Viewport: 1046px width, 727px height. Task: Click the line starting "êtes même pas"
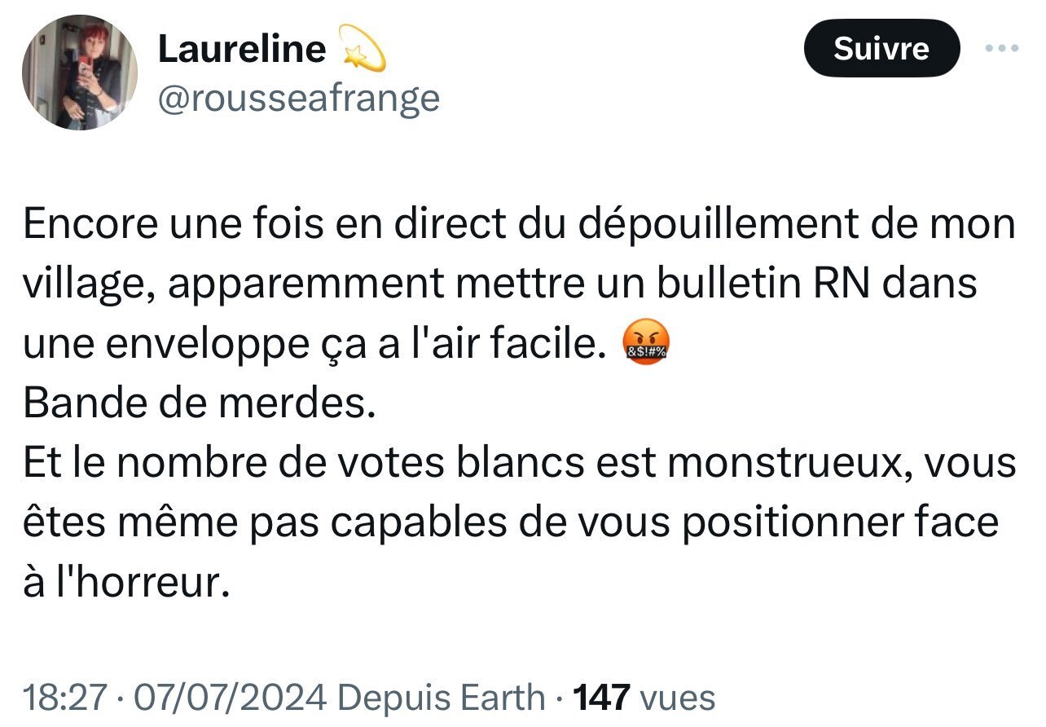(x=511, y=523)
